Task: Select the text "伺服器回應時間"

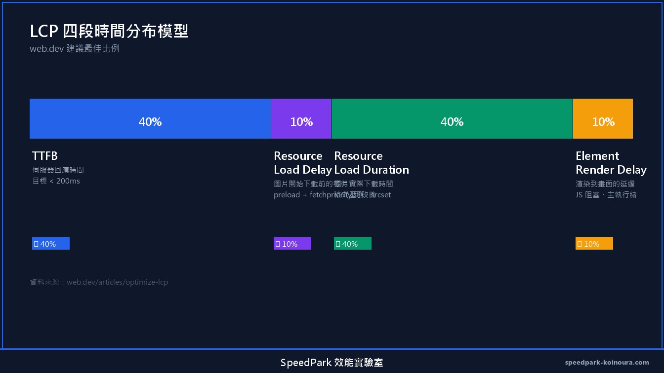Action: point(58,170)
